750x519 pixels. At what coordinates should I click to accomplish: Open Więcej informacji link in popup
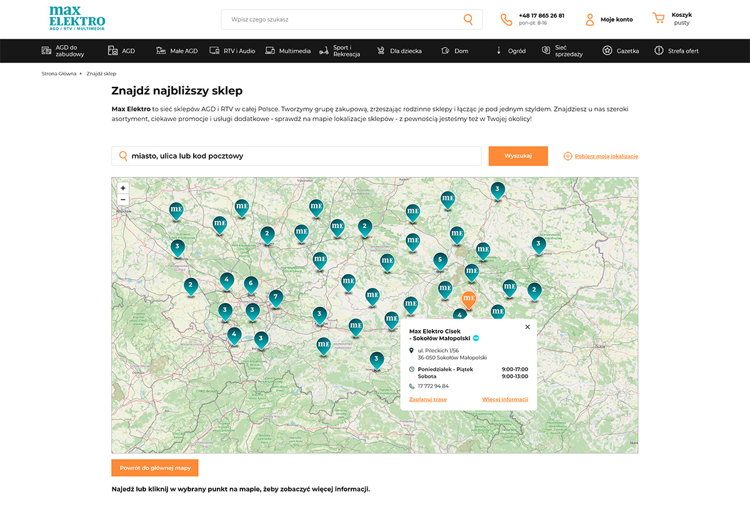point(505,400)
